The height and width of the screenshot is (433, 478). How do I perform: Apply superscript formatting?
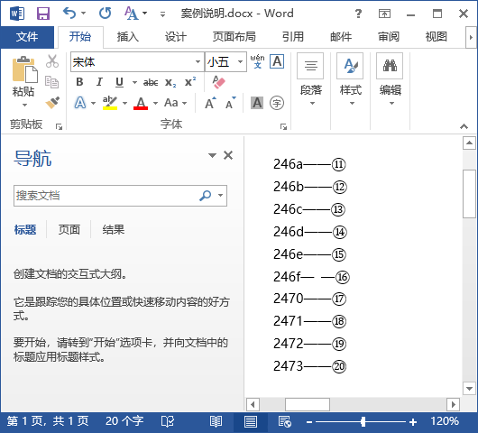[190, 82]
